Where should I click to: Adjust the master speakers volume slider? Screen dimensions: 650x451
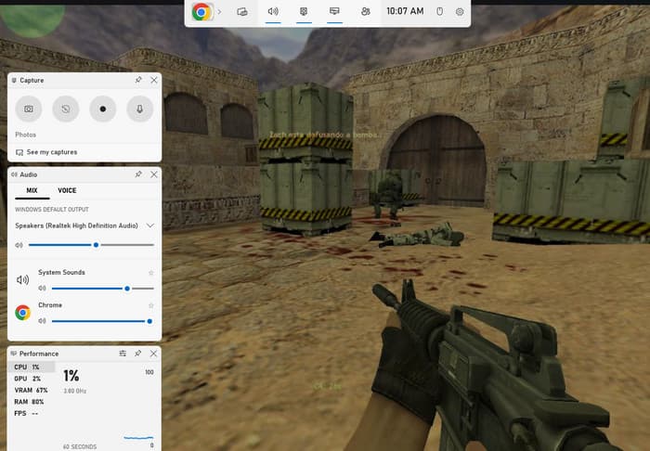coord(91,245)
